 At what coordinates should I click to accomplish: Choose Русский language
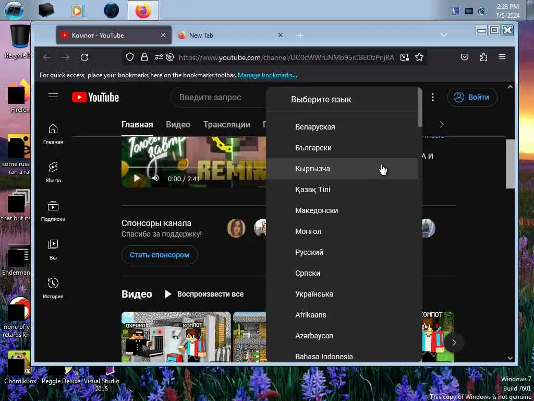pyautogui.click(x=342, y=252)
